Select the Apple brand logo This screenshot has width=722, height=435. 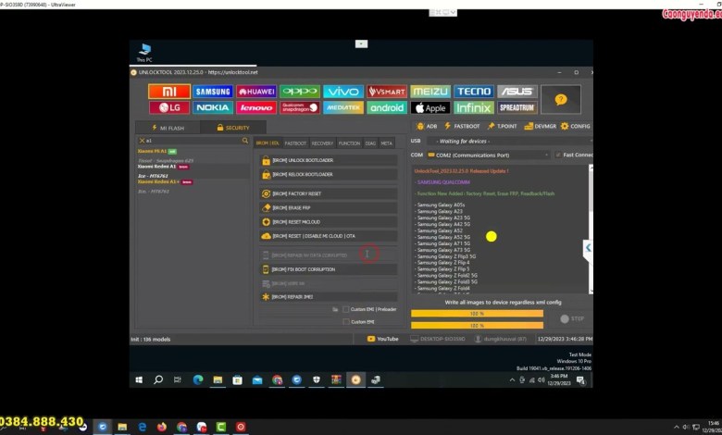(x=430, y=107)
